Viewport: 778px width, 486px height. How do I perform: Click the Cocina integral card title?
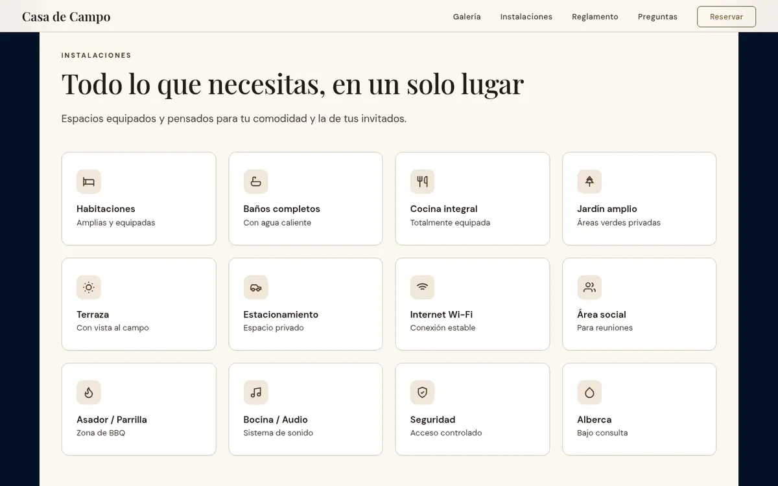(444, 209)
